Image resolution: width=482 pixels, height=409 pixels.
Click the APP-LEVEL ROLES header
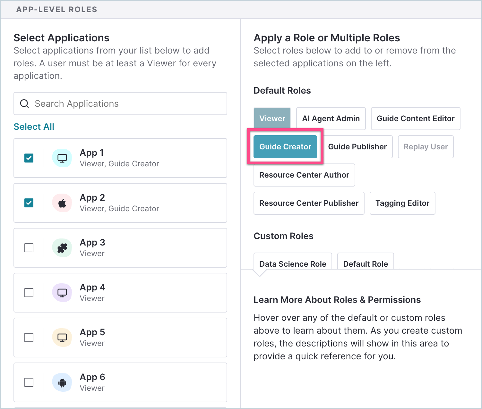tap(57, 9)
